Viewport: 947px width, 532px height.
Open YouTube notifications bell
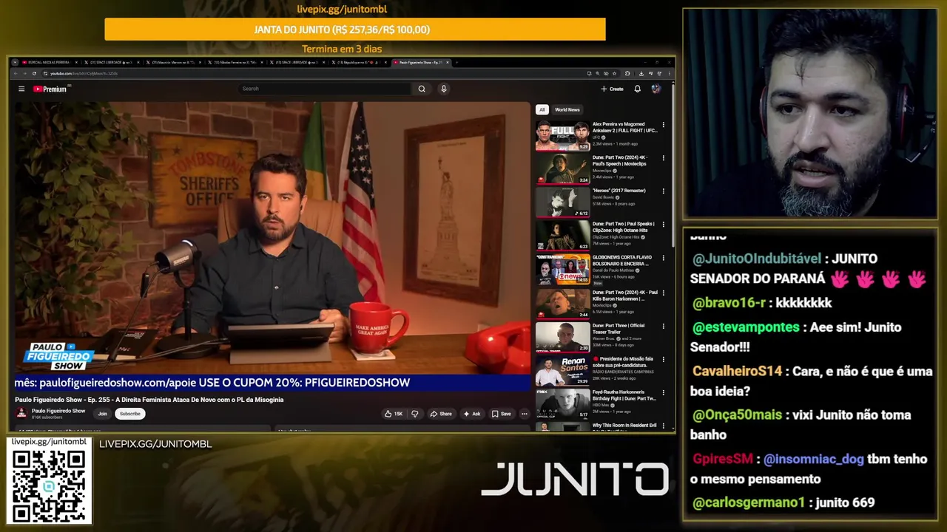pos(637,89)
